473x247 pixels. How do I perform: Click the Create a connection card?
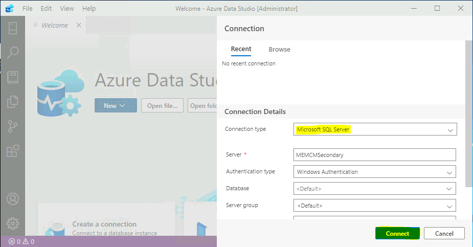tap(106, 219)
